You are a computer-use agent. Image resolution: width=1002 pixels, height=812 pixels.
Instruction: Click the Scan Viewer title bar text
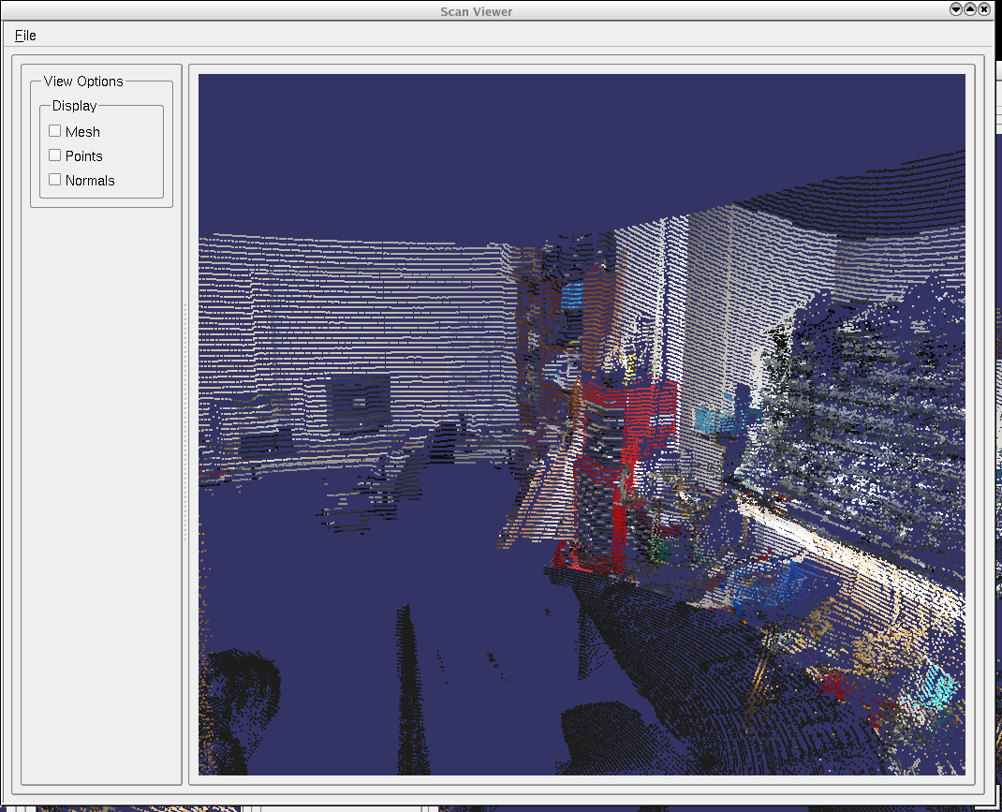(476, 11)
